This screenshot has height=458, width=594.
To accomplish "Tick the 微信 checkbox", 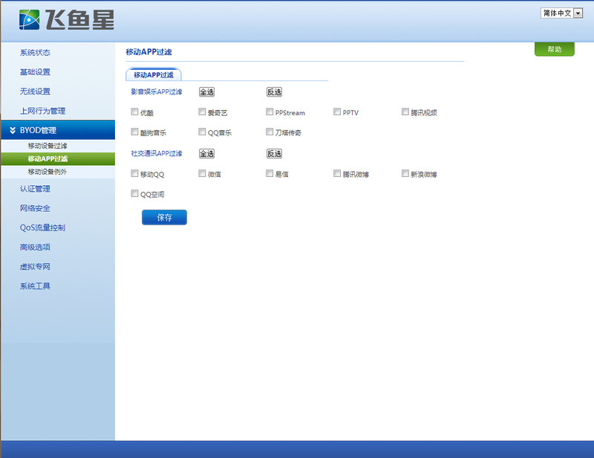I will [202, 173].
